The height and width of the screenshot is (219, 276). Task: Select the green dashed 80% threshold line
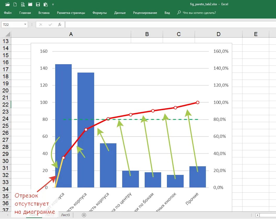click(x=131, y=120)
